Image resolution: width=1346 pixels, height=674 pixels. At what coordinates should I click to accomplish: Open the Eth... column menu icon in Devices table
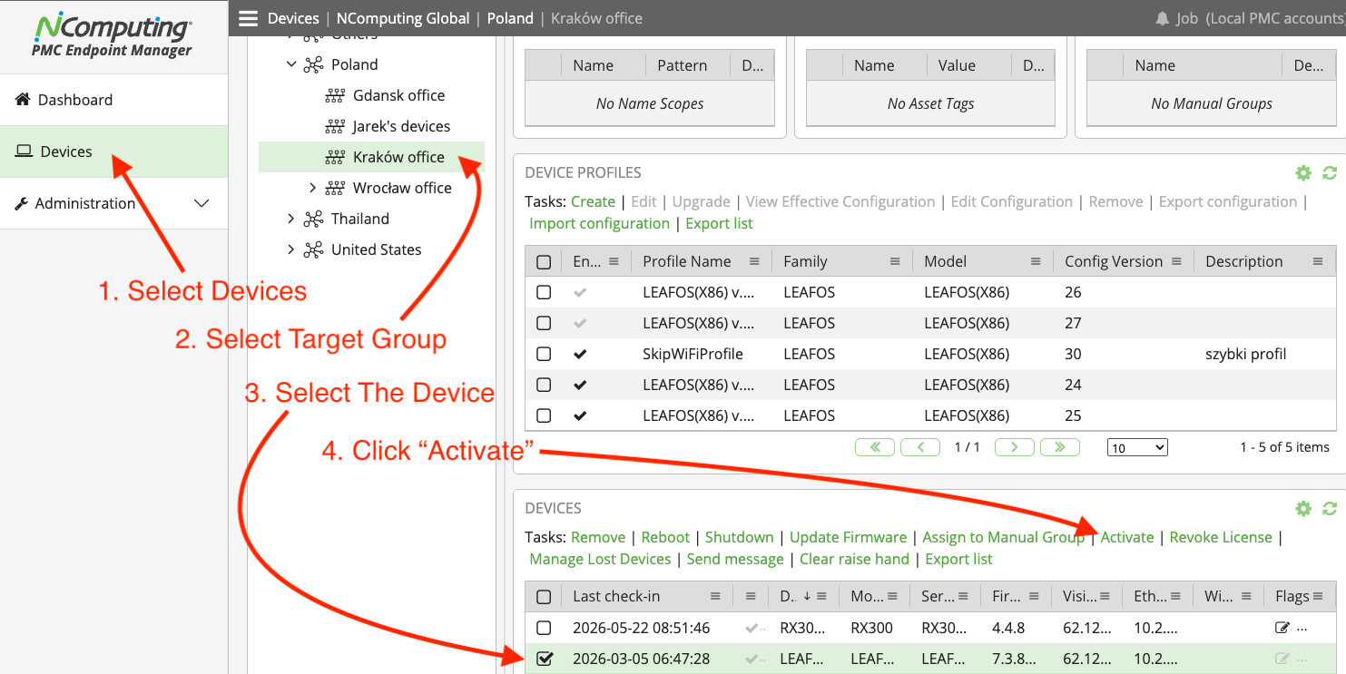(1176, 597)
